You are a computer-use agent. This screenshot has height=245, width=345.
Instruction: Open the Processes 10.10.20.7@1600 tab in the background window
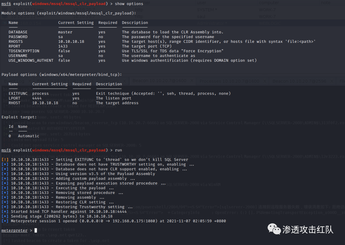229,81
